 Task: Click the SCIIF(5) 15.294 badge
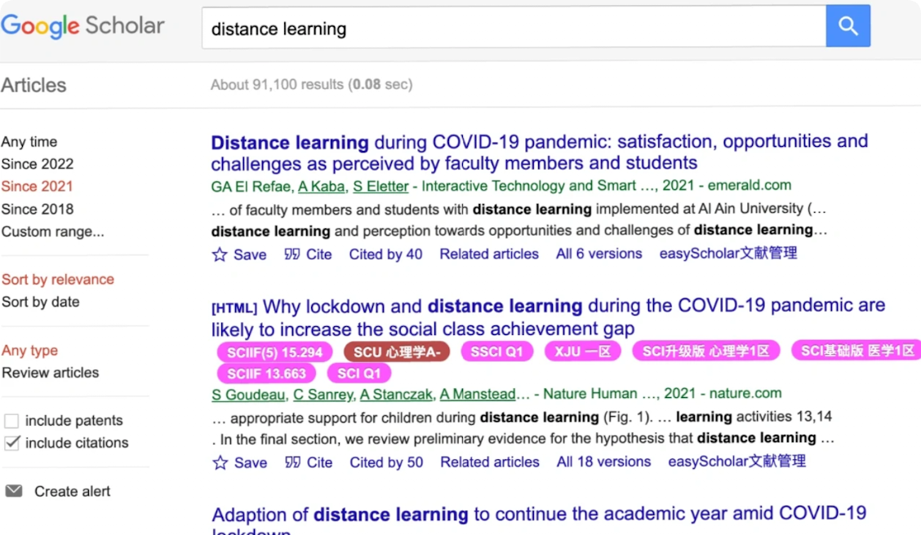(x=275, y=352)
